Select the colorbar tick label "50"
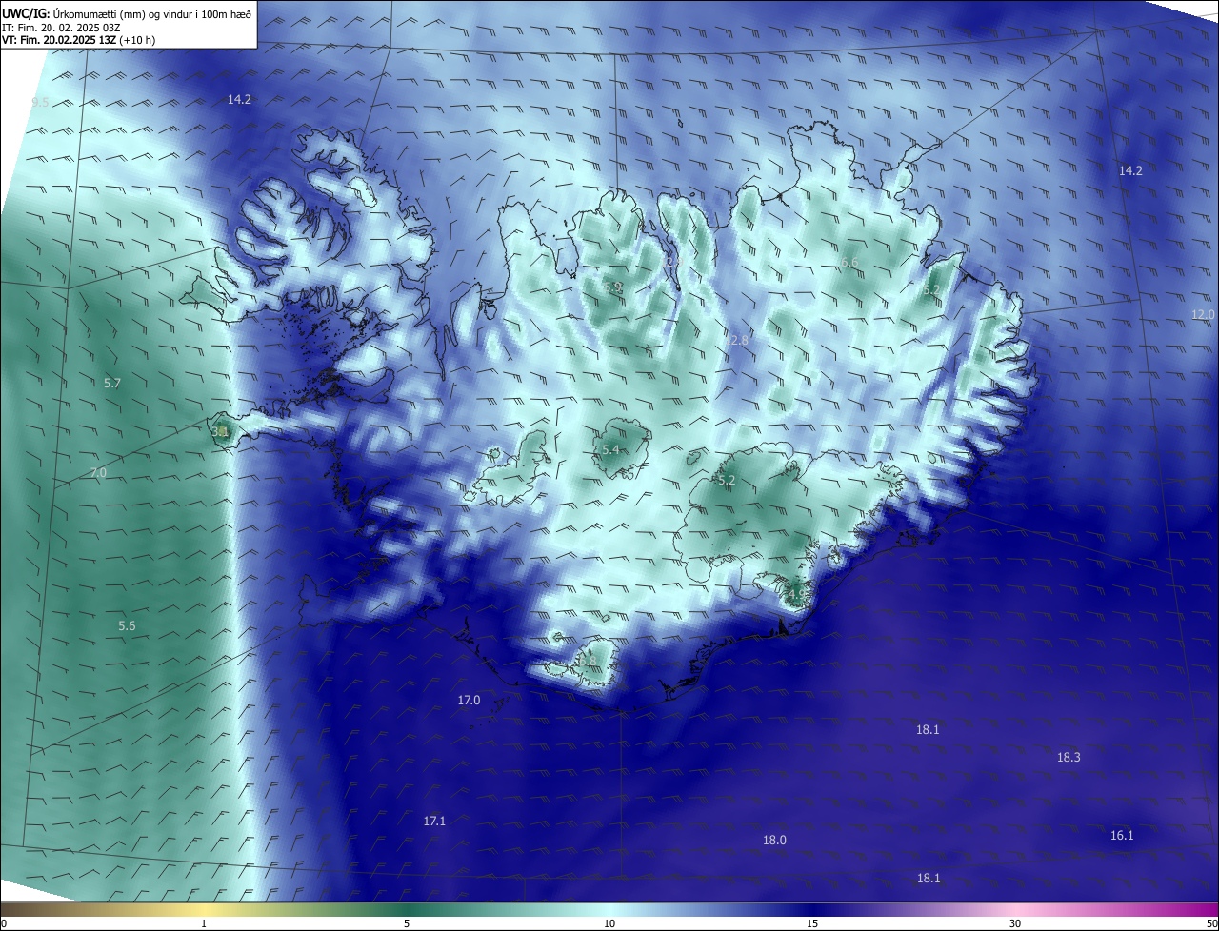Viewport: 1219px width, 931px height. [x=1211, y=923]
